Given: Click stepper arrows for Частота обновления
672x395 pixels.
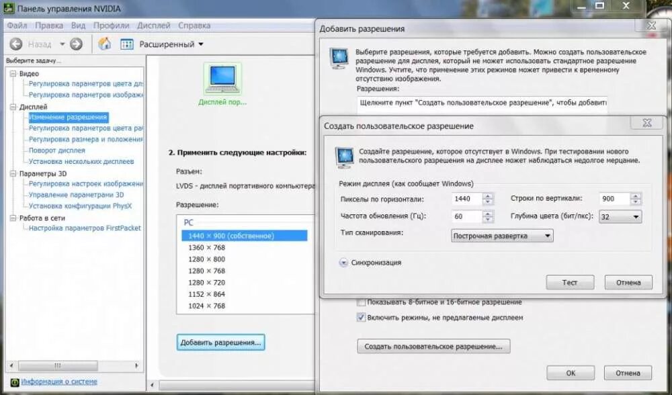Looking at the screenshot, I should (488, 216).
